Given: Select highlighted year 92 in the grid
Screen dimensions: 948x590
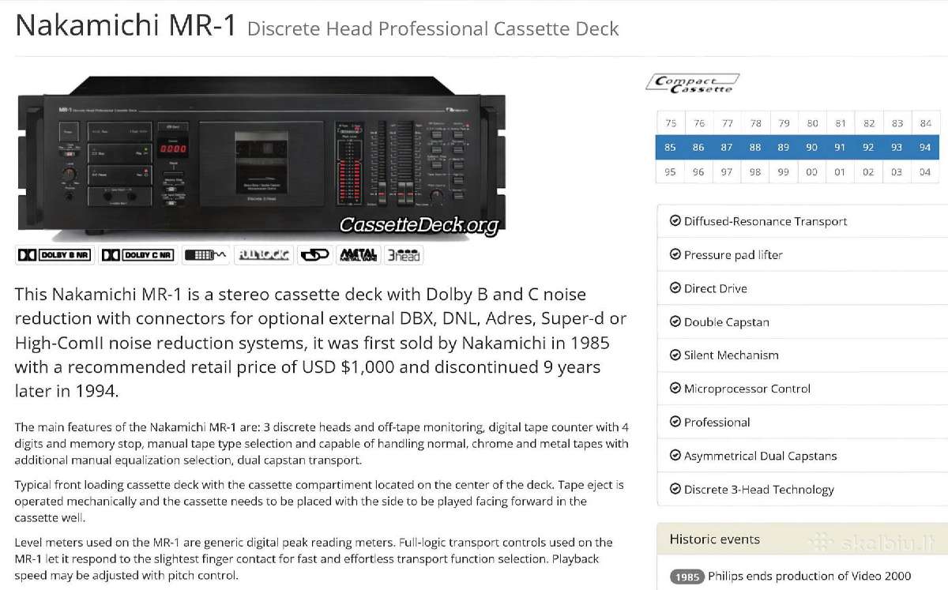Looking at the screenshot, I should click(x=869, y=147).
